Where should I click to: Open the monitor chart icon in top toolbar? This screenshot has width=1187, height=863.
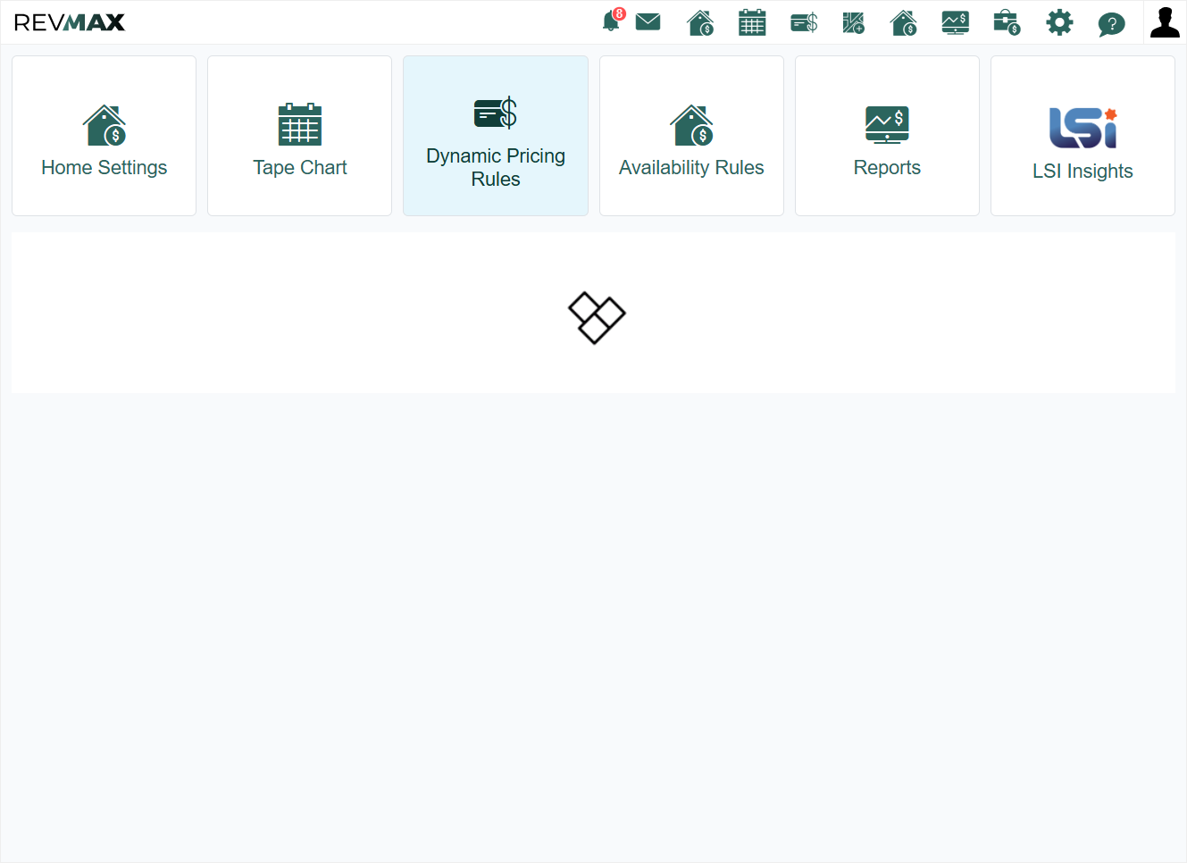tap(955, 22)
